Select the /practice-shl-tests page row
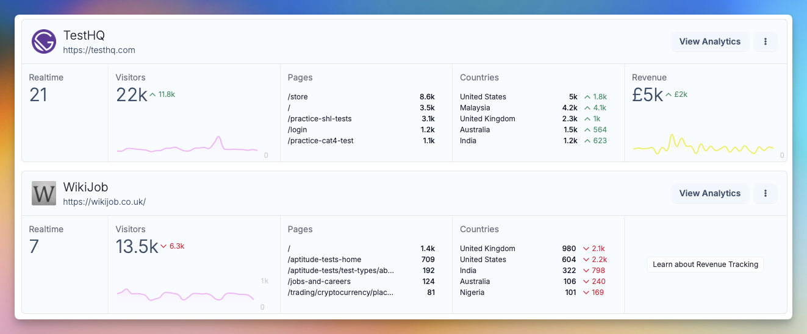The height and width of the screenshot is (334, 807). (x=361, y=119)
